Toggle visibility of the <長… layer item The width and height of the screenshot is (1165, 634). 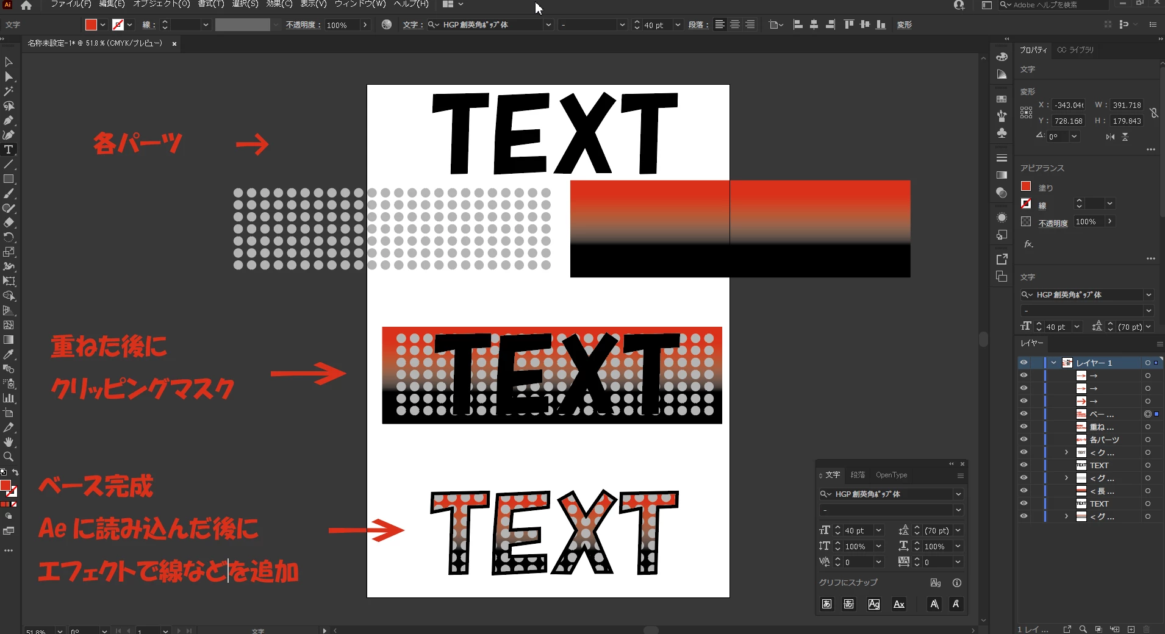click(1024, 491)
